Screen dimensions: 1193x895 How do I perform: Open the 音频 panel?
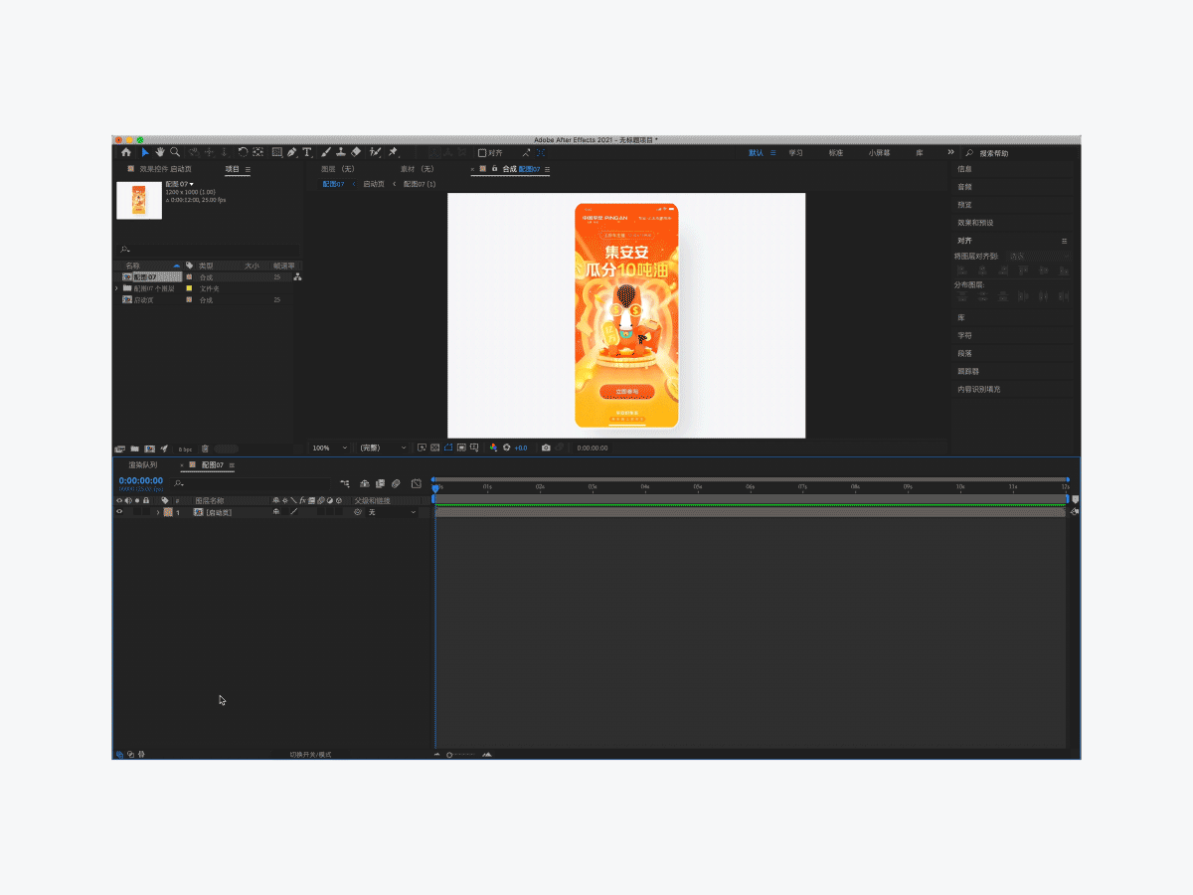[965, 187]
